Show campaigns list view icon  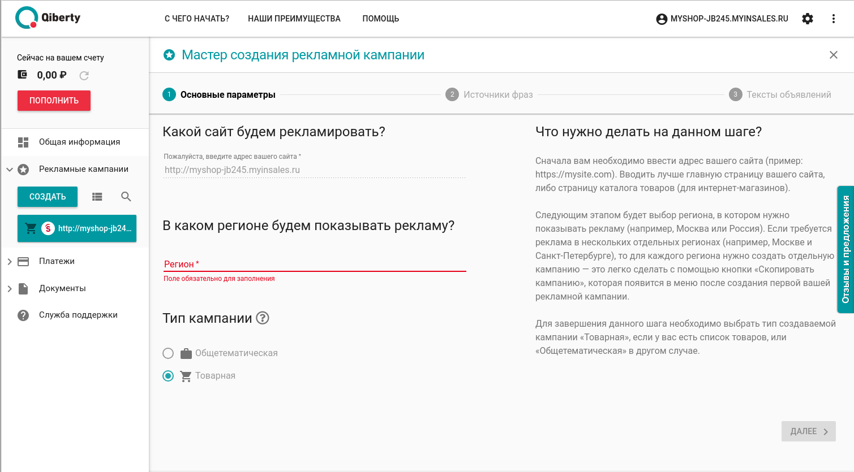tap(97, 197)
